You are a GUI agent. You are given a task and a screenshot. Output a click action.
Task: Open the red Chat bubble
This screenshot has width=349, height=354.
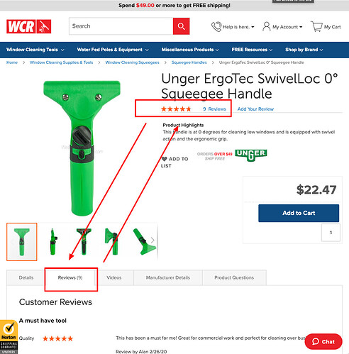pos(323,341)
